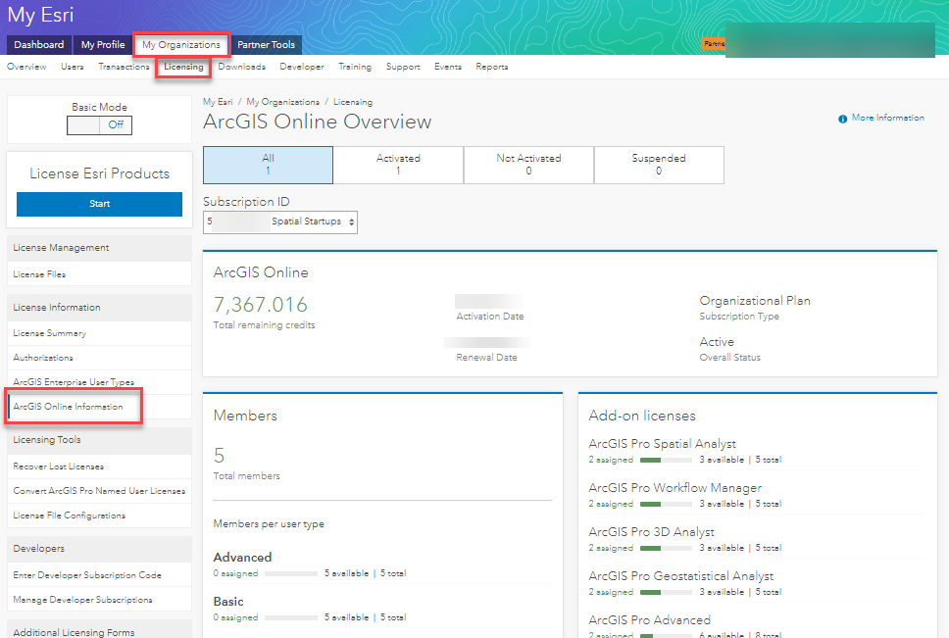Click the Advanced user type progress bar
The image size is (949, 638).
291,573
